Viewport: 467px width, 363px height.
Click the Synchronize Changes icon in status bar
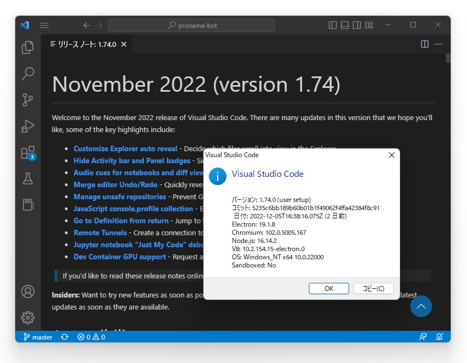pos(64,337)
